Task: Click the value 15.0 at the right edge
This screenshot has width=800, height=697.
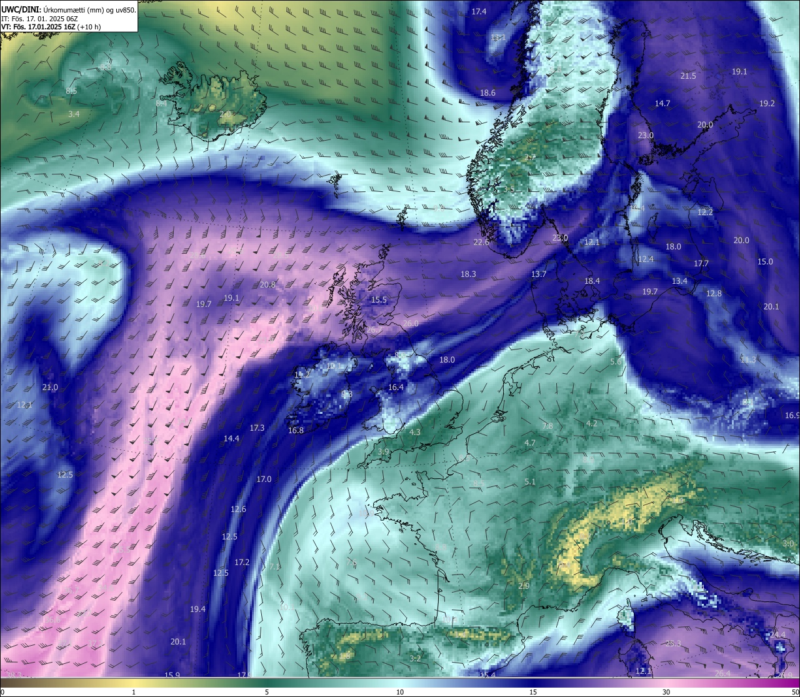Action: 765,261
